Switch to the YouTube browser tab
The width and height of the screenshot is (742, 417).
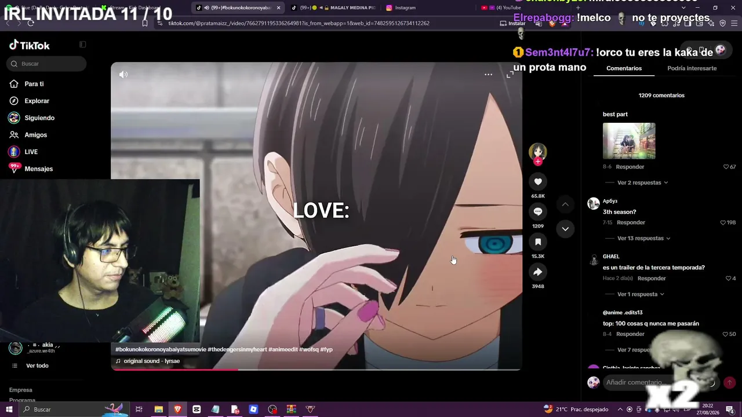click(x=508, y=8)
